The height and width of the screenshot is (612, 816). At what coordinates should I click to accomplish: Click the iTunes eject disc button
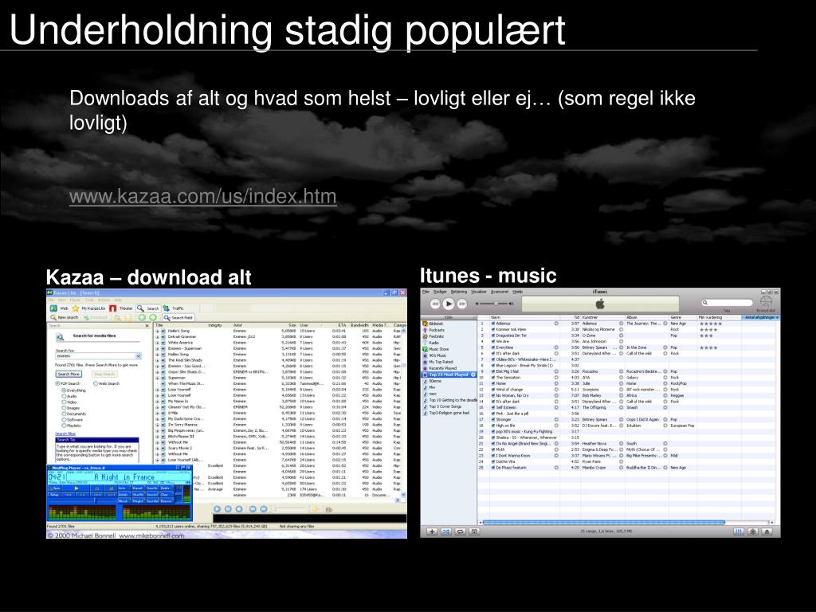click(767, 532)
